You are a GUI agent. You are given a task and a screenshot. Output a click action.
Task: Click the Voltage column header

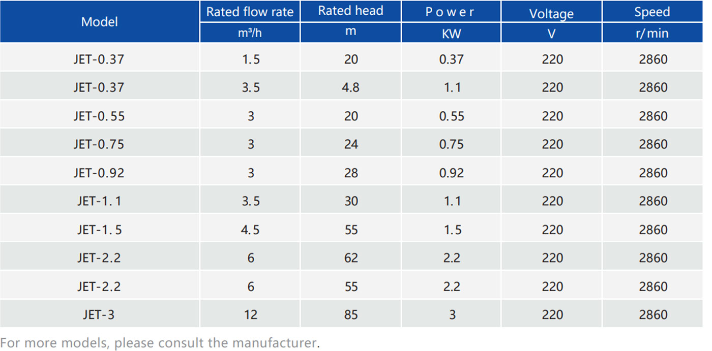pyautogui.click(x=551, y=13)
